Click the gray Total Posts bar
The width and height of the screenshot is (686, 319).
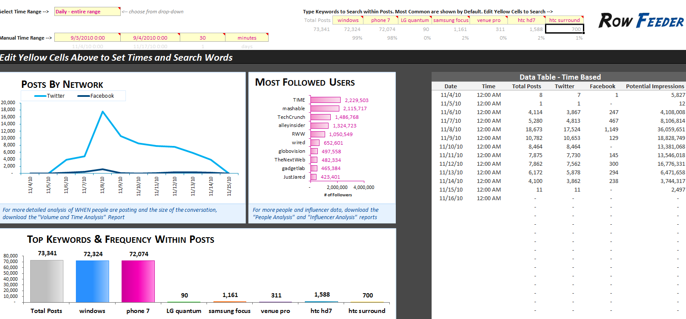pyautogui.click(x=47, y=281)
